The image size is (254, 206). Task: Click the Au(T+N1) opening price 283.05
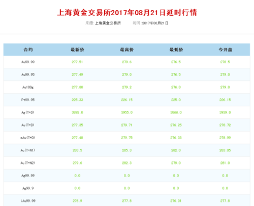click(225, 150)
